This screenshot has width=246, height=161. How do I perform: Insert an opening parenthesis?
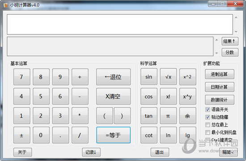coord(105,116)
